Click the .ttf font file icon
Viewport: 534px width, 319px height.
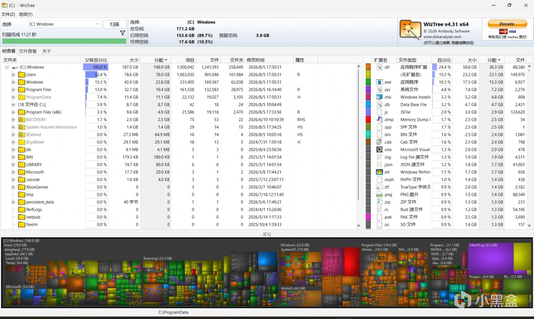coord(380,187)
